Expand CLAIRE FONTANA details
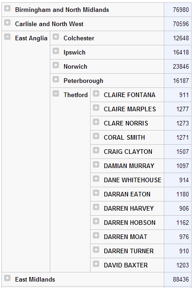The width and height of the screenshot is (193, 288). coord(96,93)
